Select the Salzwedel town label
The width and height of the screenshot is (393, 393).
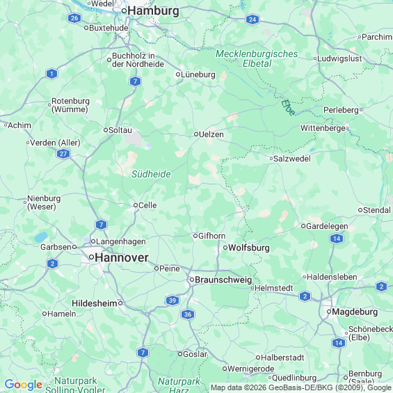pyautogui.click(x=291, y=159)
